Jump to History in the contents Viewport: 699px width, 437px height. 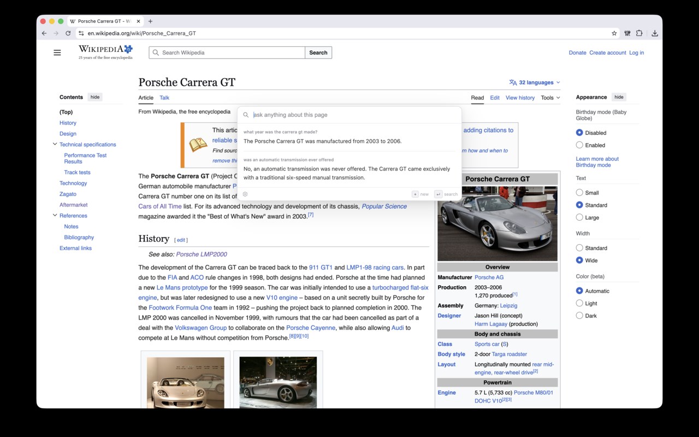point(68,123)
